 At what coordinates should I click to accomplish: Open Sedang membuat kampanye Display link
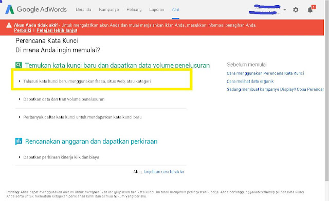coord(275,89)
